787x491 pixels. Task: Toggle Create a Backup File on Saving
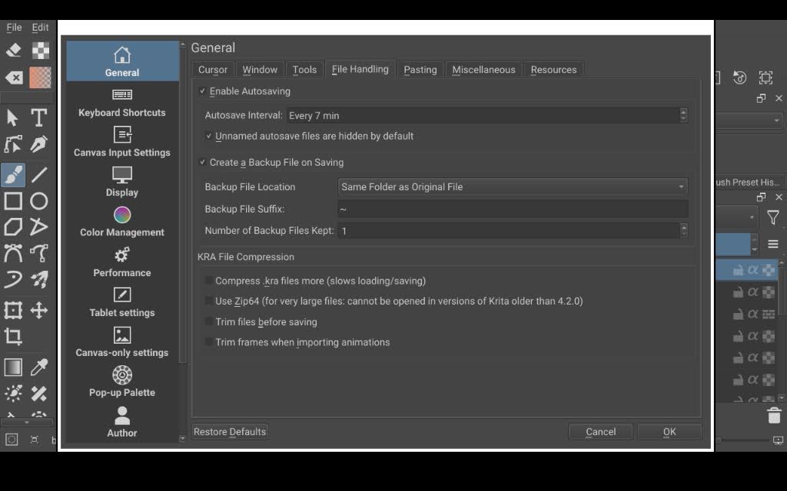202,163
